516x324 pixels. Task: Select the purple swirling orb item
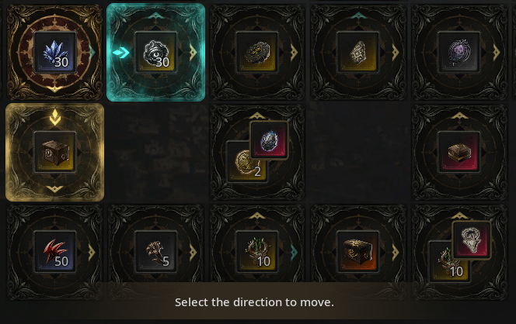459,52
